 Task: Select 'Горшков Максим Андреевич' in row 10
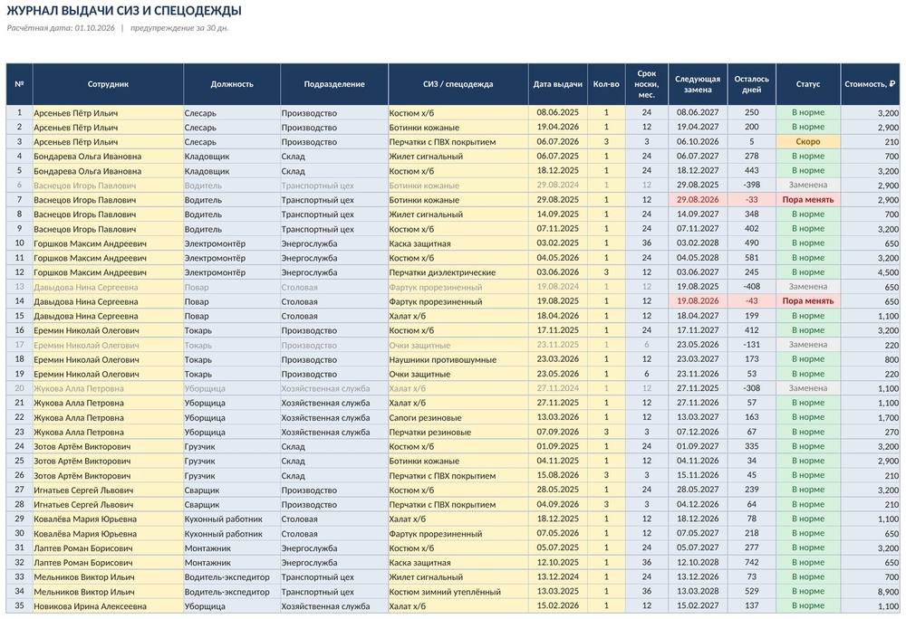point(108,243)
